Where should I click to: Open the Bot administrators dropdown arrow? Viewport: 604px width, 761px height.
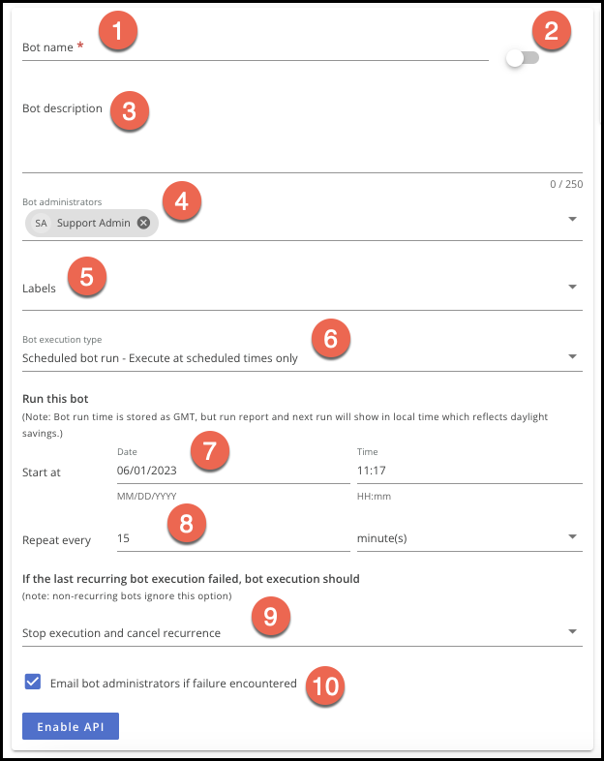coord(572,219)
